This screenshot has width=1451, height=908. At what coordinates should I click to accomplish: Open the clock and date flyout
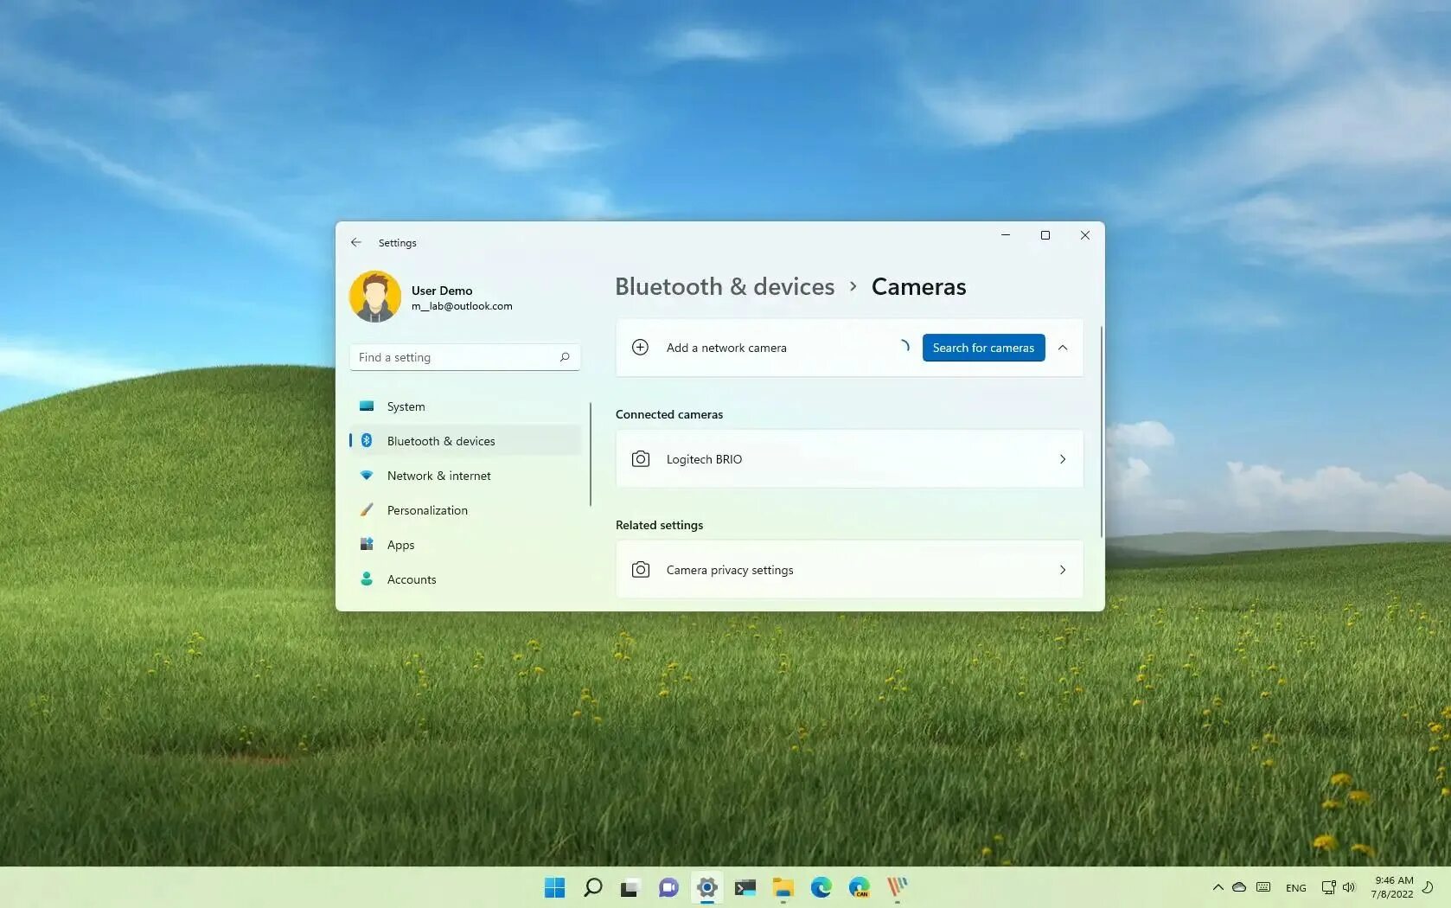pos(1391,887)
